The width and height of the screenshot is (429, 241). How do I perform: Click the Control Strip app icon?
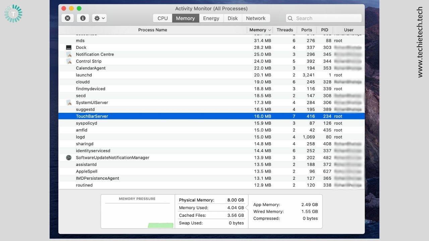[x=69, y=61]
